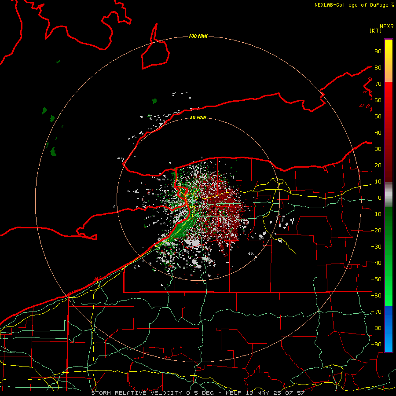
Task: Click the 50 NMI range ring label
Action: [198, 117]
